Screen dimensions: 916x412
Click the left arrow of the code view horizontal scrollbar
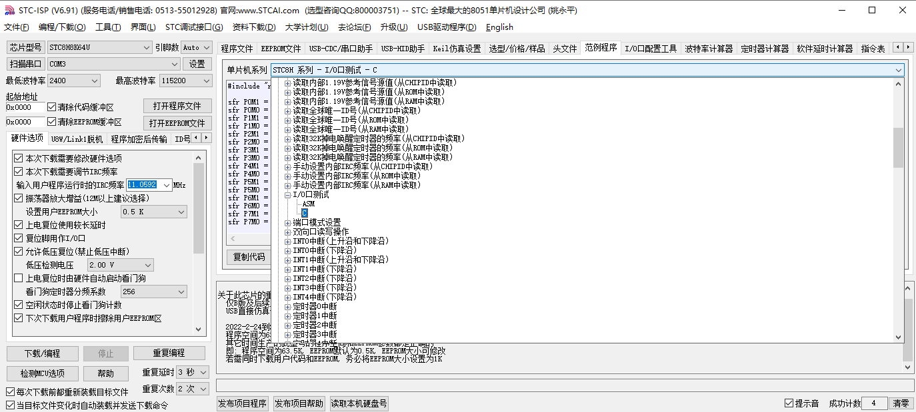(233, 238)
